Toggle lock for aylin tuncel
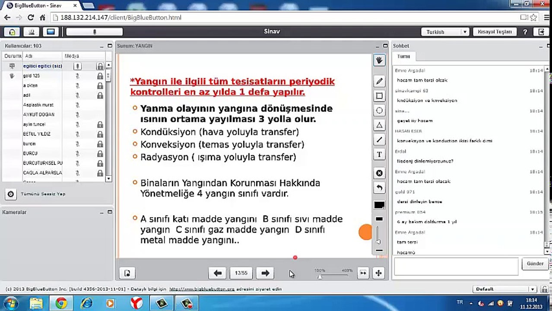The image size is (552, 311). coord(100,124)
